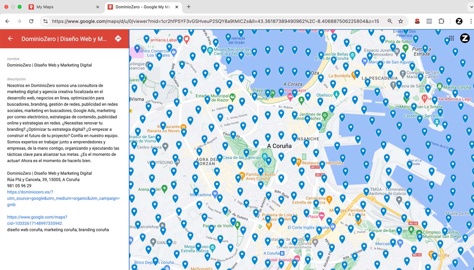Screen dimensions: 474x270
Task: Open the Google account avatar on the map
Action: click(465, 38)
